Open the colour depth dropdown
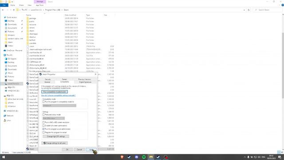284x160 pixels. [54, 118]
